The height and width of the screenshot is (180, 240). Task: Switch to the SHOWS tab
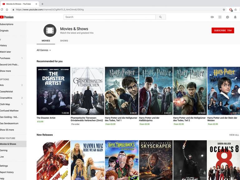[x=64, y=41]
